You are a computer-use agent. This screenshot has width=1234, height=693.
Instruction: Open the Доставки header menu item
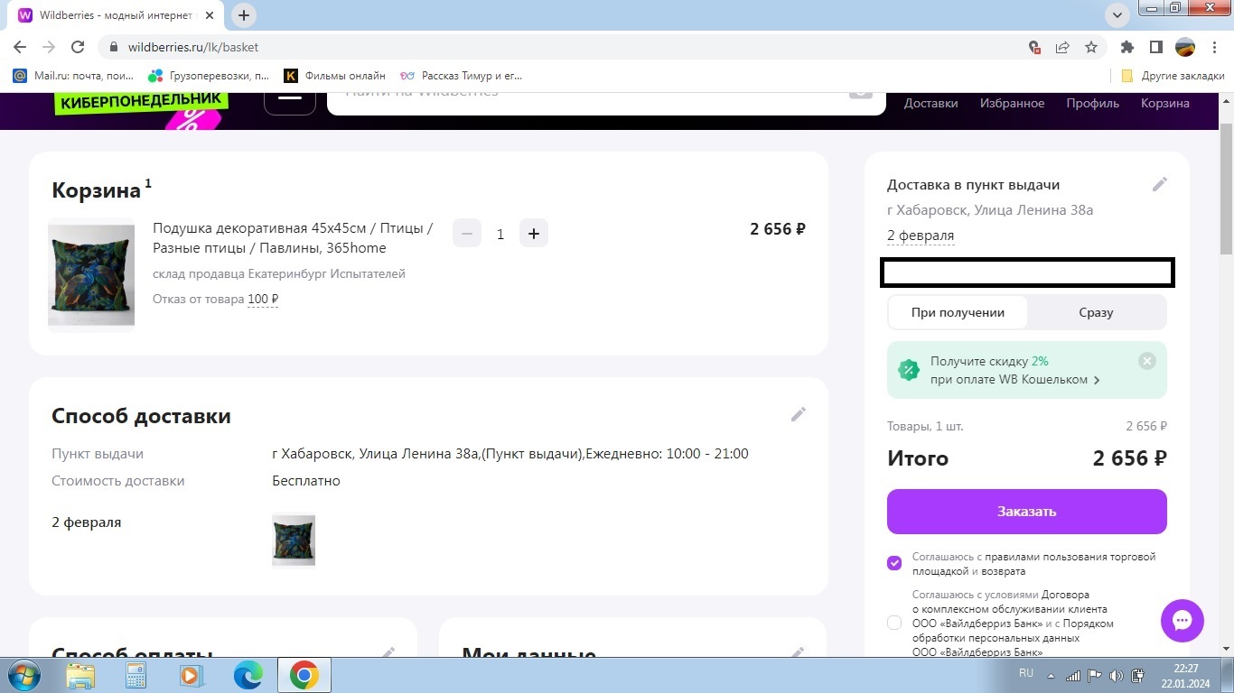coord(930,103)
